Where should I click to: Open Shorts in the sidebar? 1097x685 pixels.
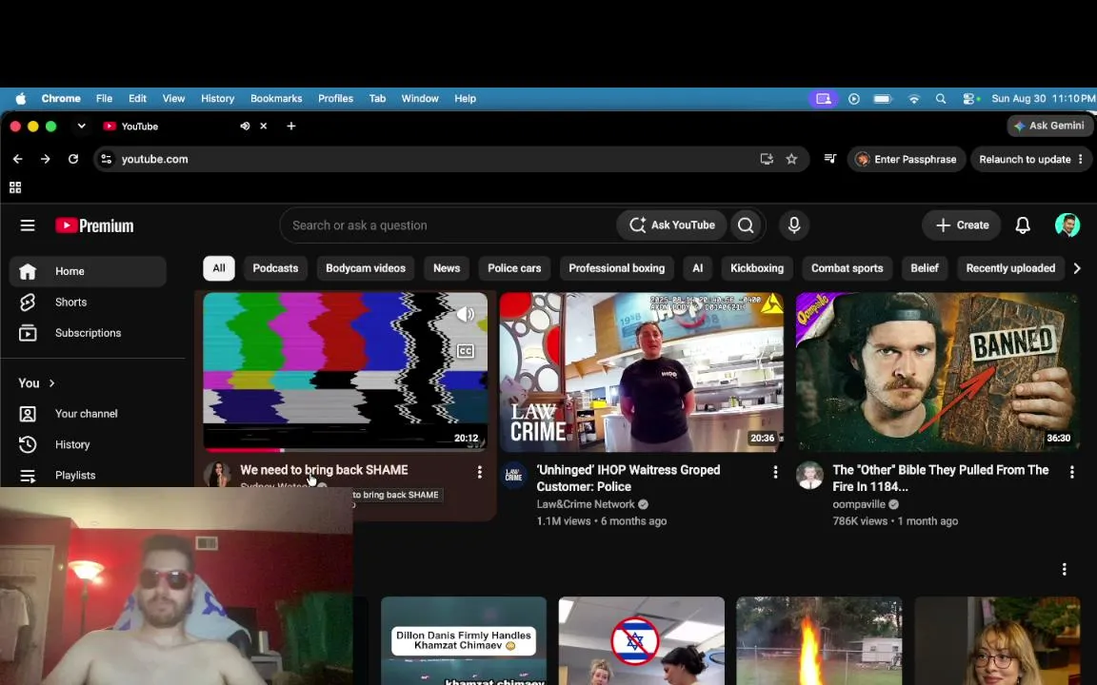88,302
